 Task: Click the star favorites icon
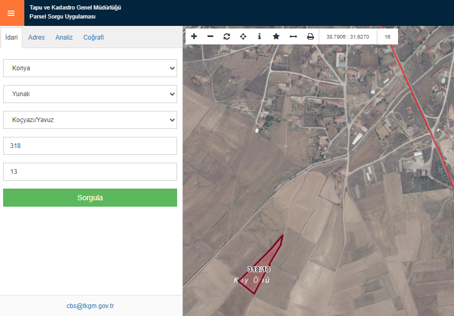(276, 36)
